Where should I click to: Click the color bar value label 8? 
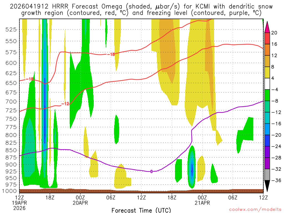(x=273, y=67)
